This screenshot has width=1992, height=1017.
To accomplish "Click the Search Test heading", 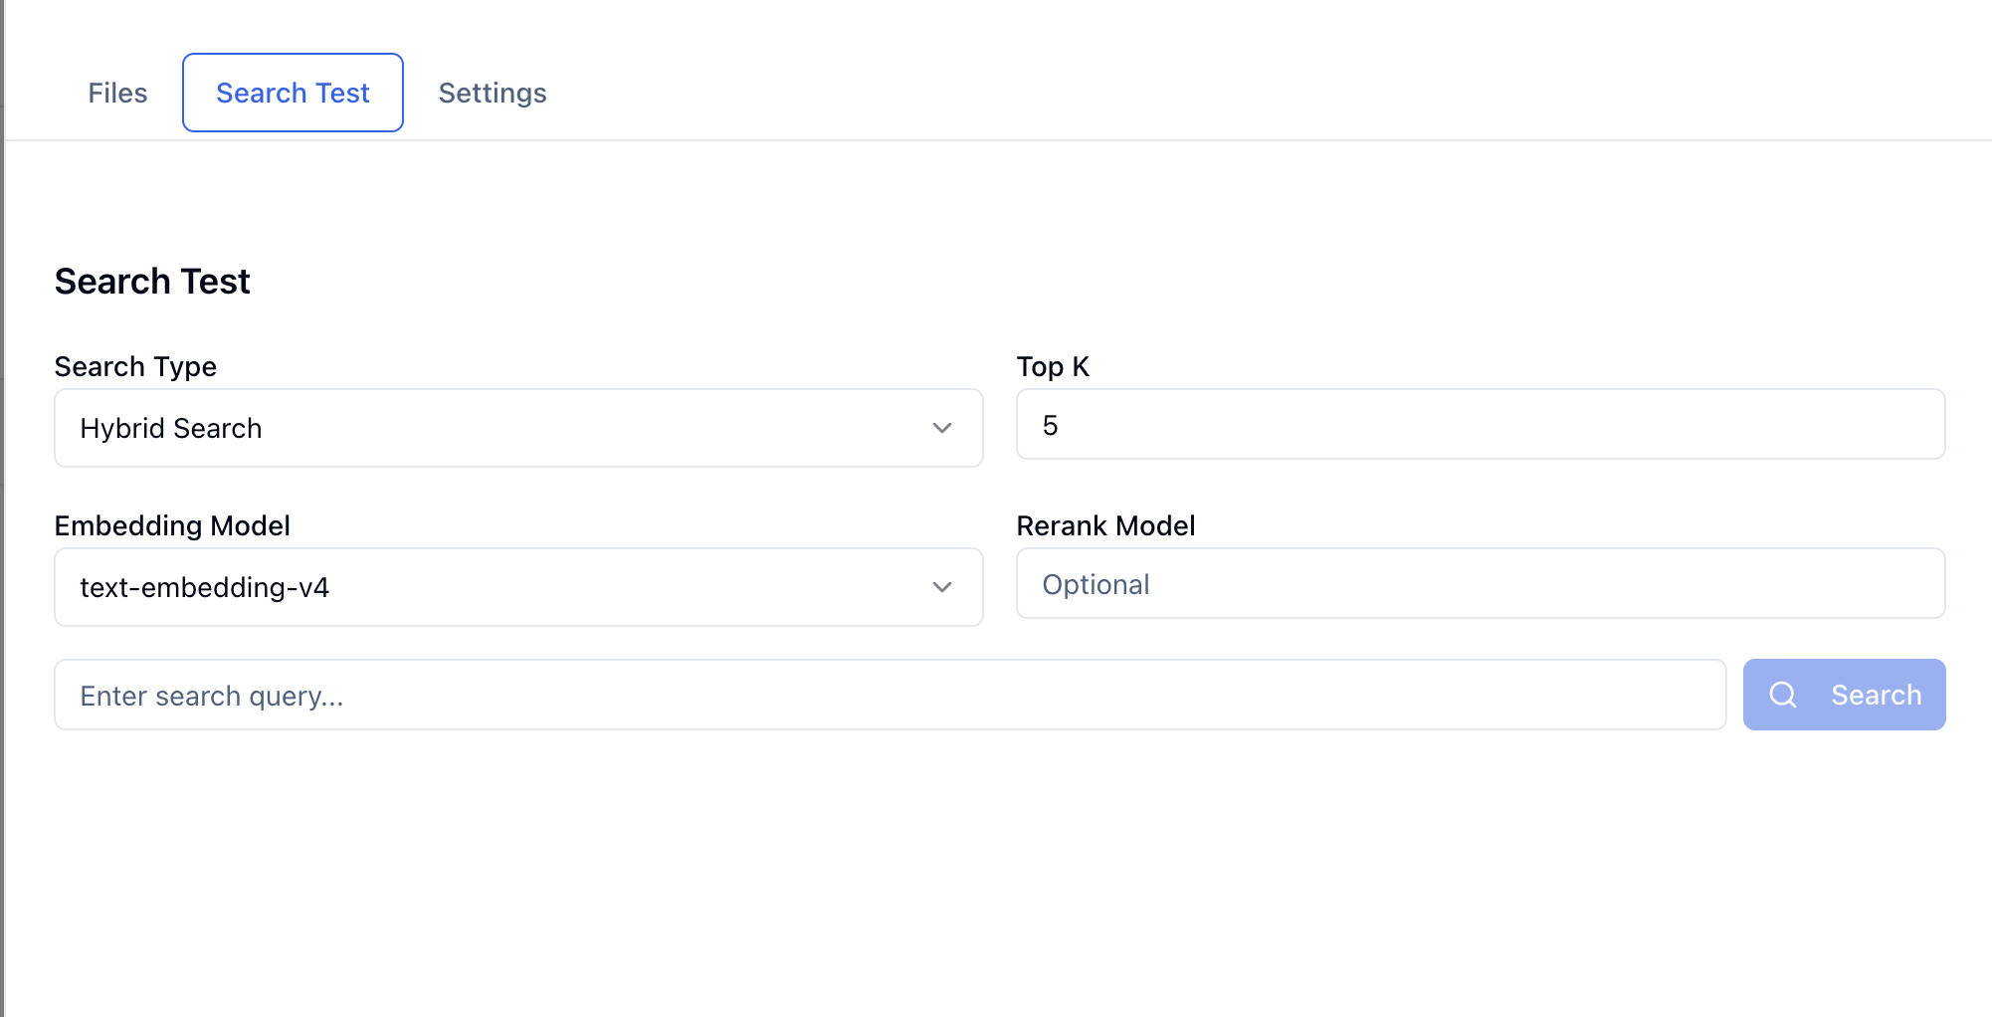I will [x=151, y=281].
